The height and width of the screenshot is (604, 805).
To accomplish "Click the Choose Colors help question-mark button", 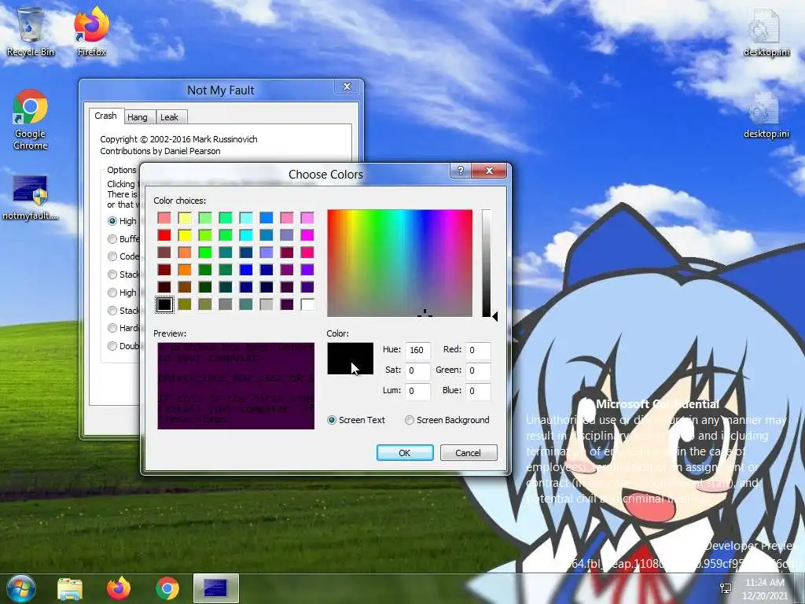I will pos(460,171).
